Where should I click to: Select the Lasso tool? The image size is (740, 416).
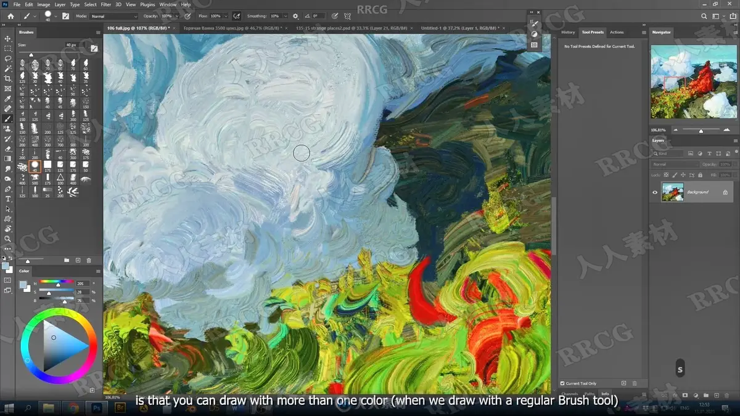pos(8,59)
